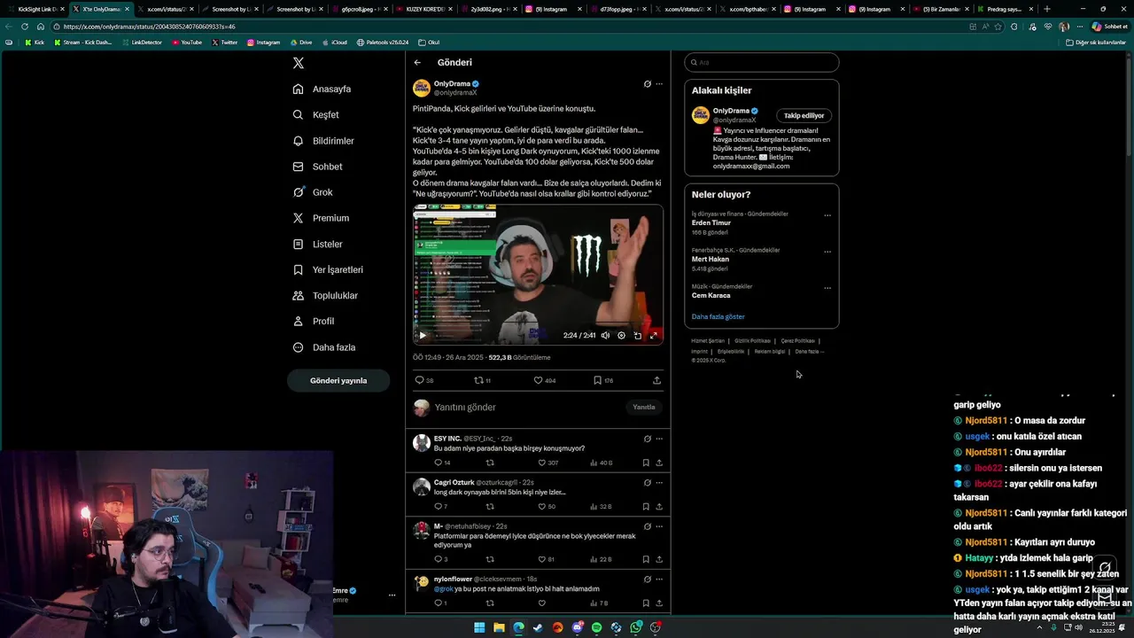
Task: Click the Ara search box
Action: [x=762, y=62]
